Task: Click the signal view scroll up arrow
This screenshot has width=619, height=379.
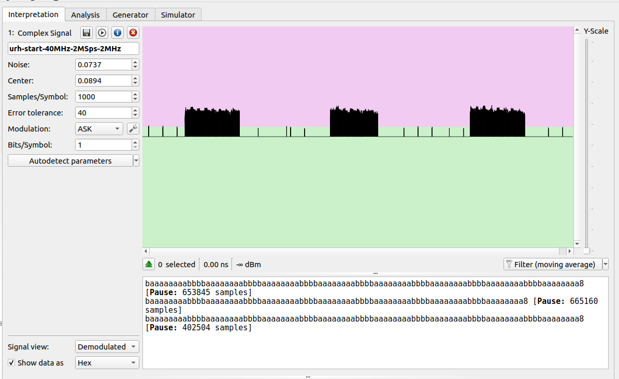Action: (577, 30)
